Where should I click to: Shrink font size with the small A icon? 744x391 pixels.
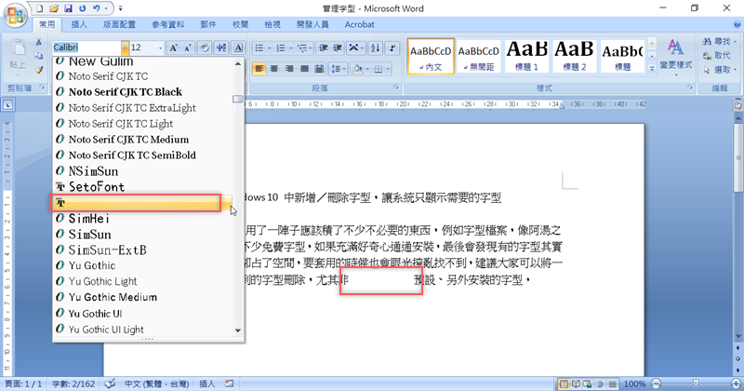coord(188,47)
